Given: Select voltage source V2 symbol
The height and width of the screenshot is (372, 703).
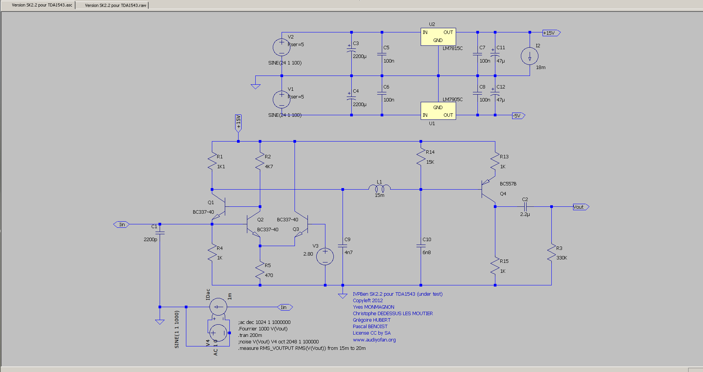Looking at the screenshot, I should click(x=282, y=47).
